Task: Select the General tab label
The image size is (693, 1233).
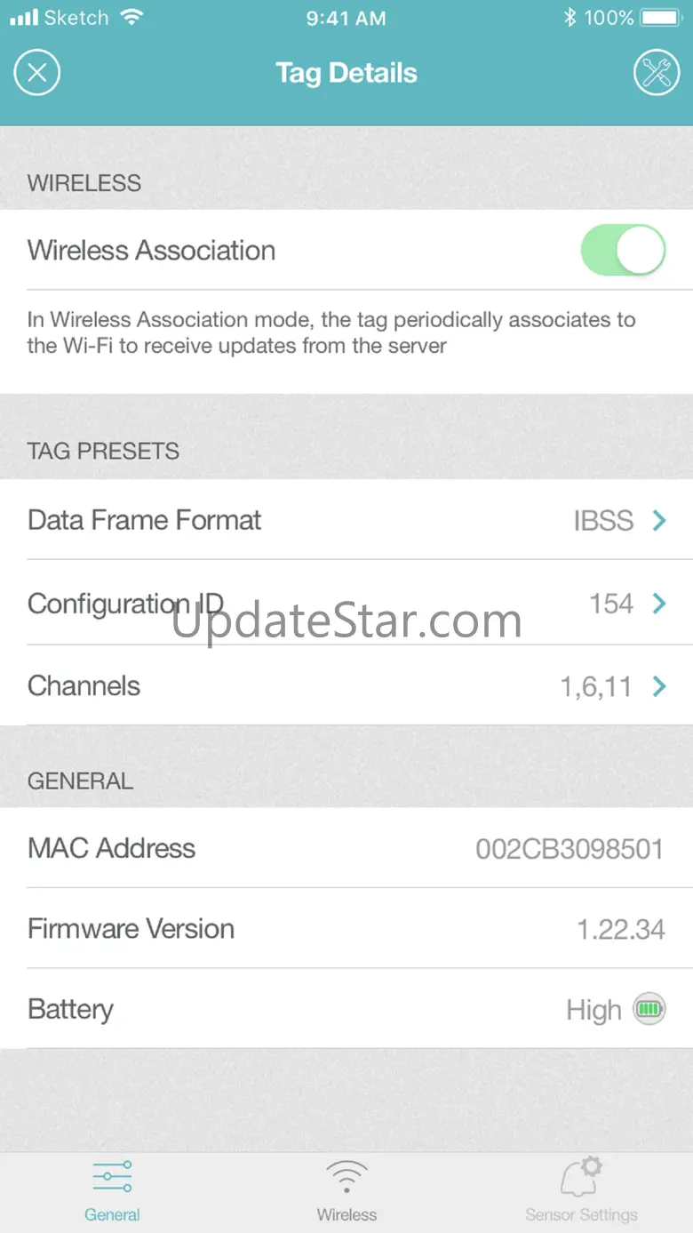Action: tap(112, 1214)
